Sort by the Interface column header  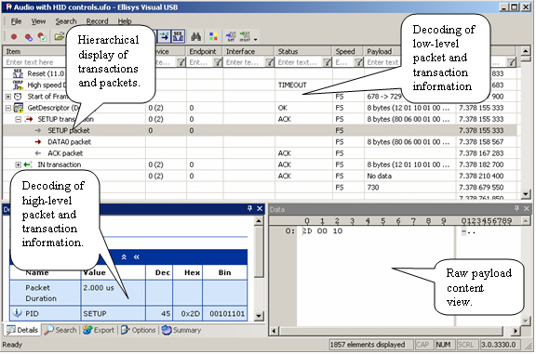coord(248,51)
